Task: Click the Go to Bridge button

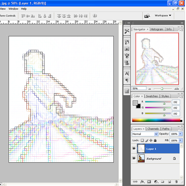Action: pyautogui.click(x=147, y=16)
